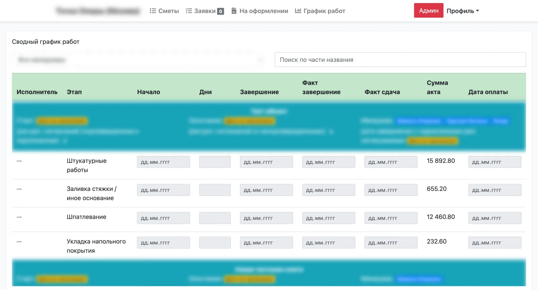
Task: Focus the Поиск по части названия field
Action: coord(400,59)
